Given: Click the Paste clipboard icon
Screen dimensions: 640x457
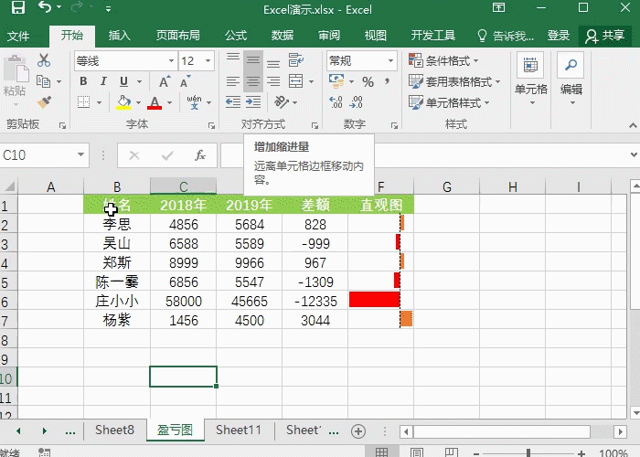Looking at the screenshot, I should pos(16,69).
